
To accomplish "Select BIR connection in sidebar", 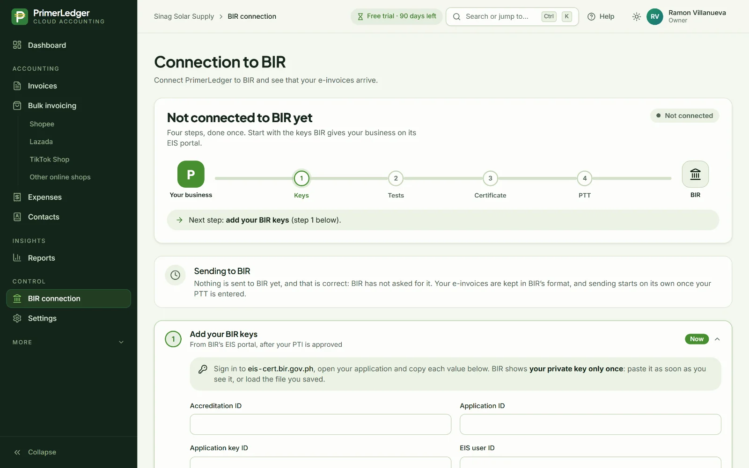I will (x=68, y=299).
